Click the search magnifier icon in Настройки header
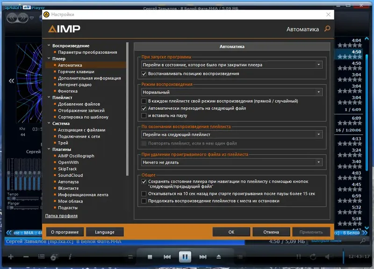The height and width of the screenshot is (269, 374). pyautogui.click(x=327, y=29)
